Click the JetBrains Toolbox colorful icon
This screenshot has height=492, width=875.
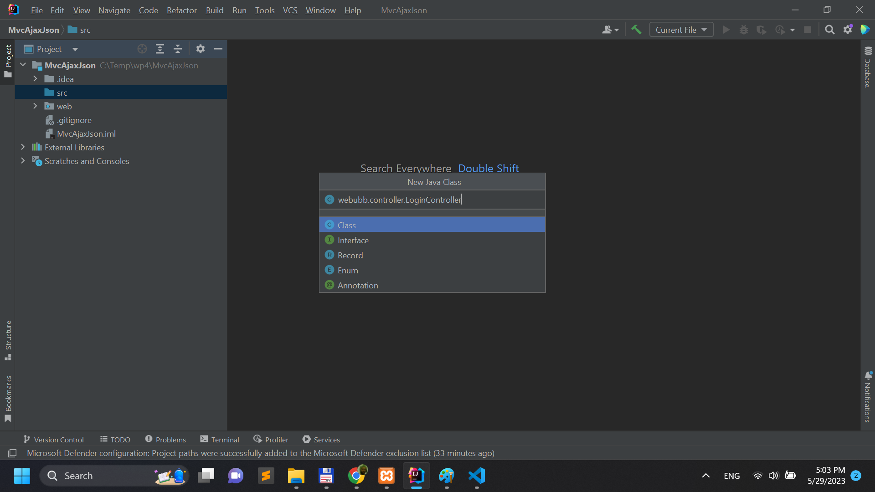865,30
